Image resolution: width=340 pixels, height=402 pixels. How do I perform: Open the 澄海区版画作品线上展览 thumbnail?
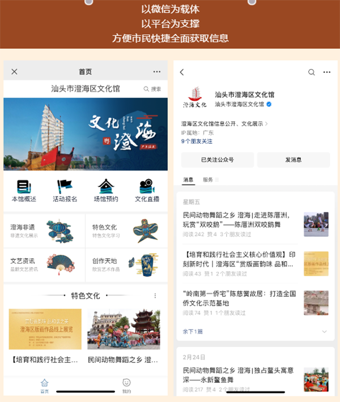coord(45,329)
